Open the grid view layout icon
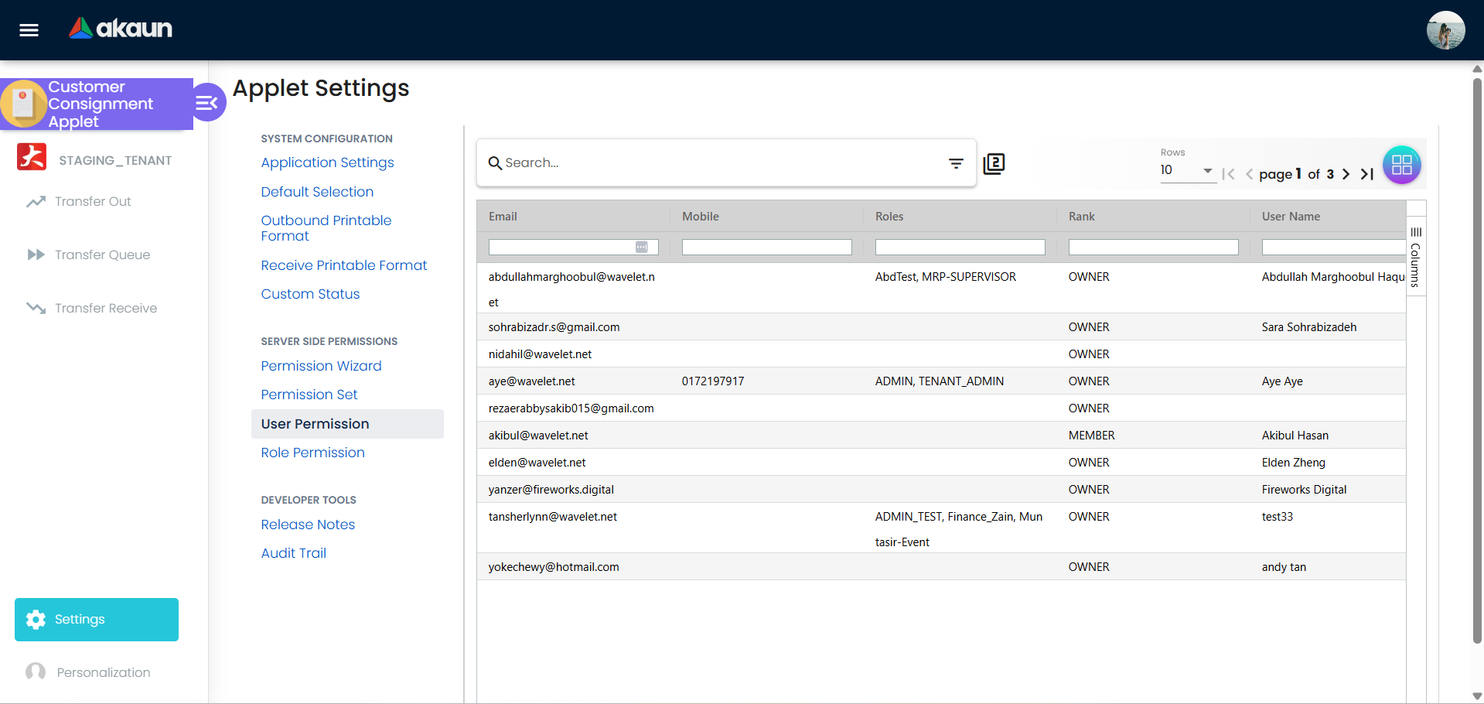Image resolution: width=1484 pixels, height=704 pixels. pos(1401,164)
